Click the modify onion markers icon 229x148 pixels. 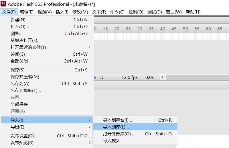click(x=101, y=77)
